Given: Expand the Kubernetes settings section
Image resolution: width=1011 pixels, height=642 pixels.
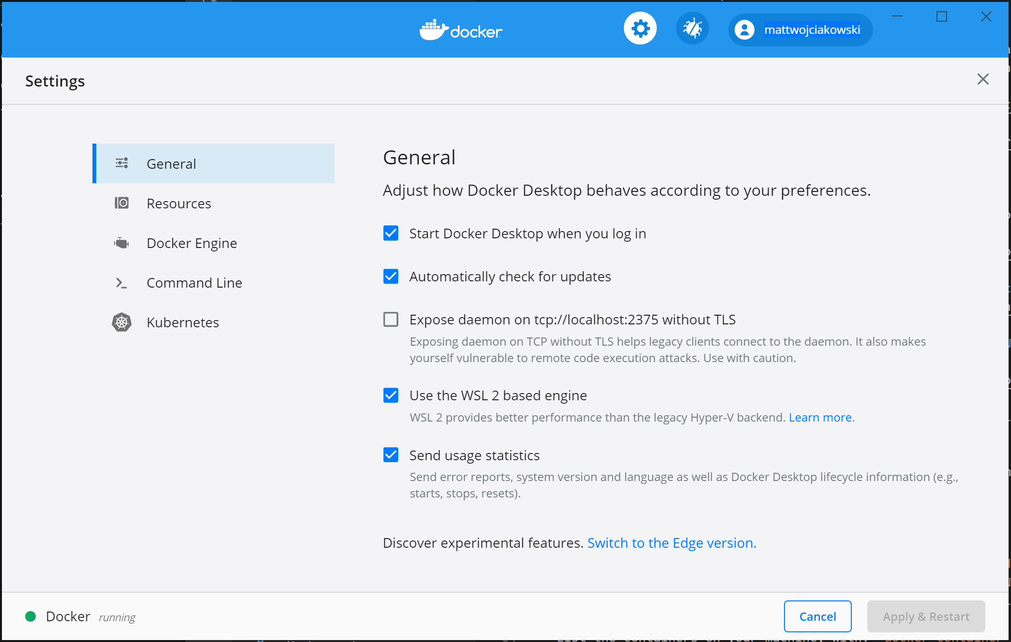Looking at the screenshot, I should [183, 322].
